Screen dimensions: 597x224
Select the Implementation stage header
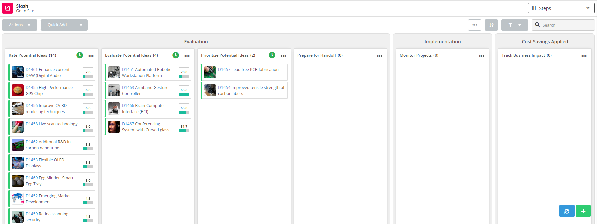(x=443, y=42)
